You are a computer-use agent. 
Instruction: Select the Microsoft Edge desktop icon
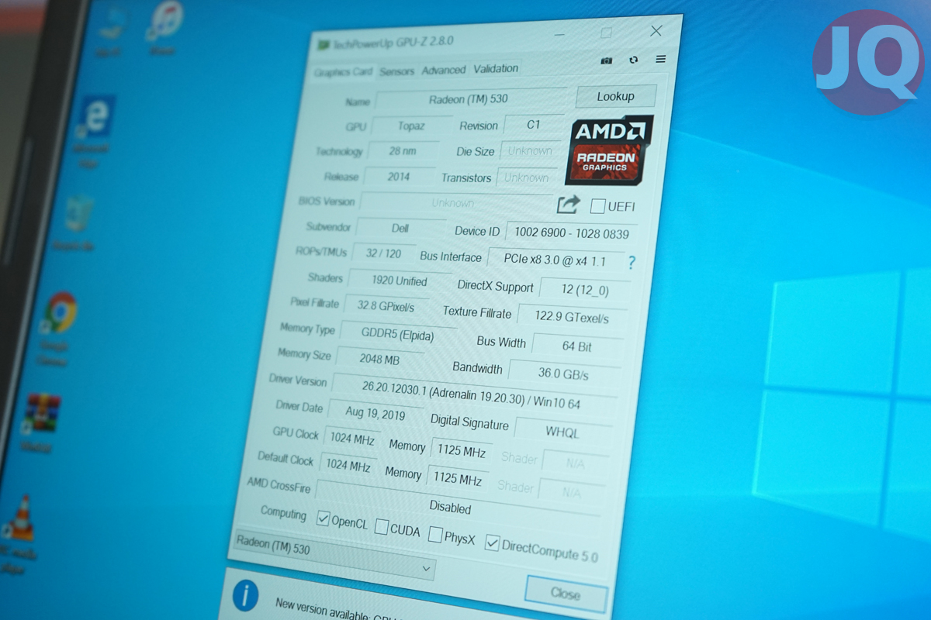pyautogui.click(x=96, y=119)
